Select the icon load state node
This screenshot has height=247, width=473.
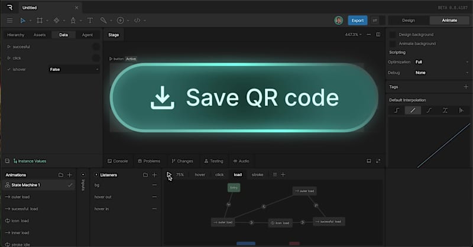click(x=280, y=223)
